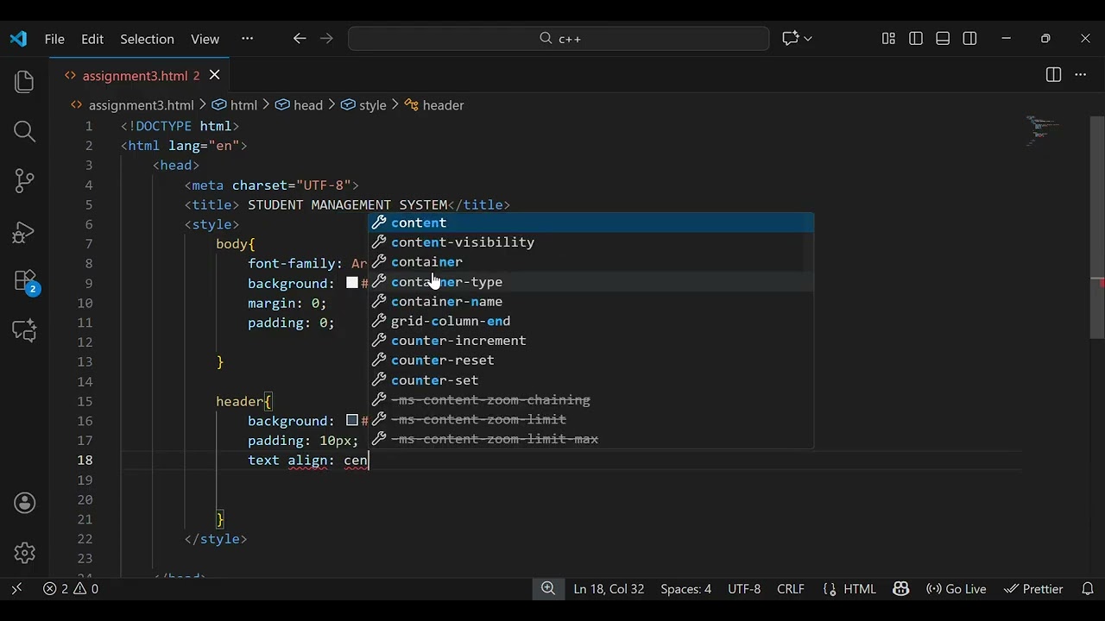Open the style breadcrumb dropdown
Viewport: 1105px width, 621px height.
[x=363, y=105]
